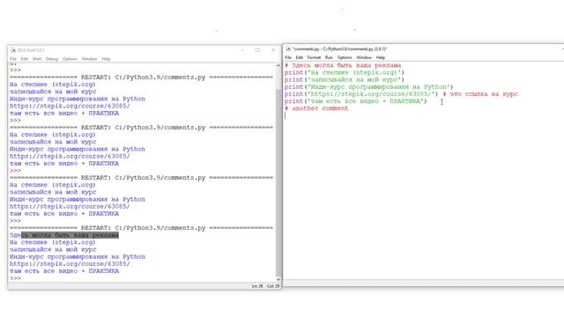Open the Format menu in comments.py editor
This screenshot has height=317, width=564.
click(314, 57)
